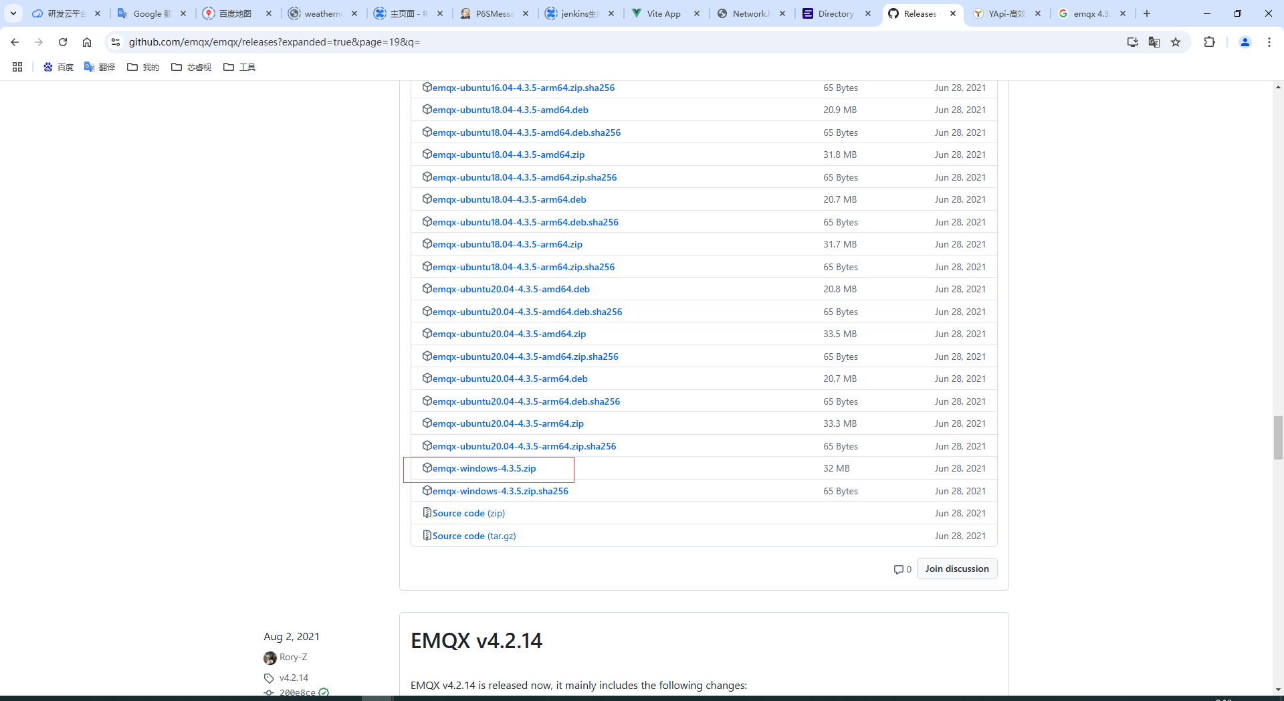Open the 翻译 bookmark
1284x701 pixels.
pyautogui.click(x=100, y=67)
